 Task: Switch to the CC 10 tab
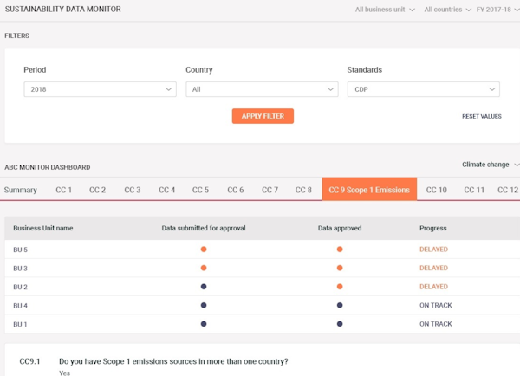coord(437,190)
